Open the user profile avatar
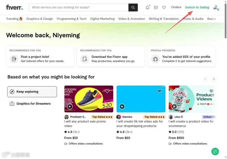227x159 pixels. [x=216, y=8]
